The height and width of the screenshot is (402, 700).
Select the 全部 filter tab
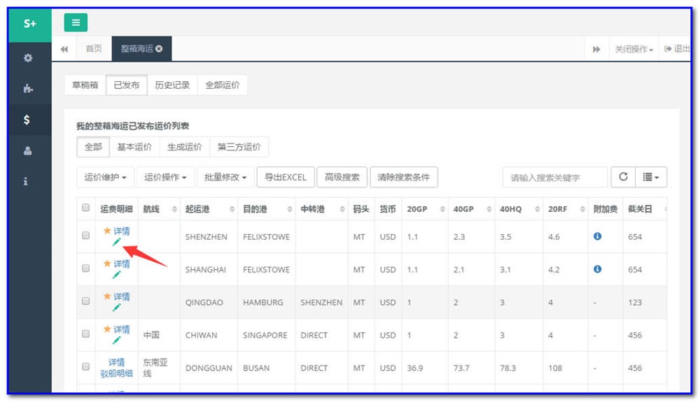pyautogui.click(x=93, y=147)
